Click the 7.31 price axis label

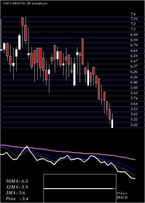point(134,19)
